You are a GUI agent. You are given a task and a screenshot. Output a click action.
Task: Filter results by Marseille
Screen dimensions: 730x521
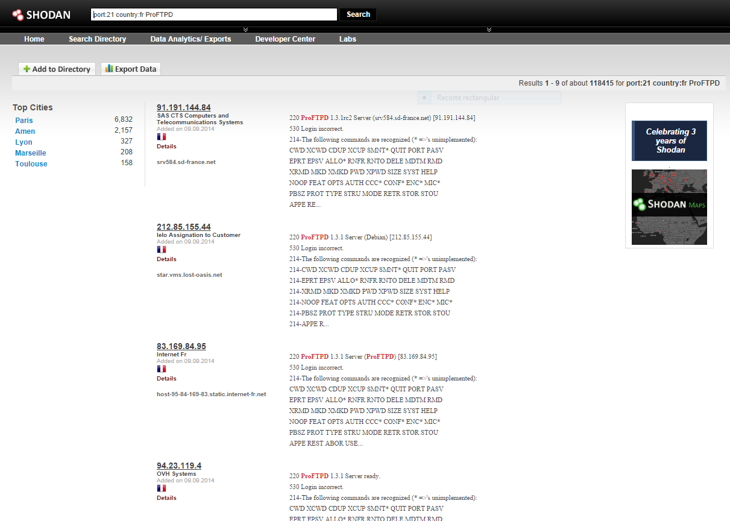31,153
